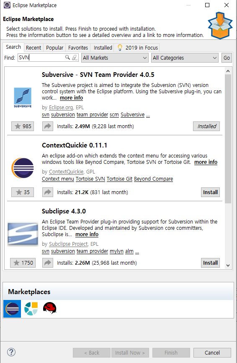Click the Subversive tag link

click(132, 115)
